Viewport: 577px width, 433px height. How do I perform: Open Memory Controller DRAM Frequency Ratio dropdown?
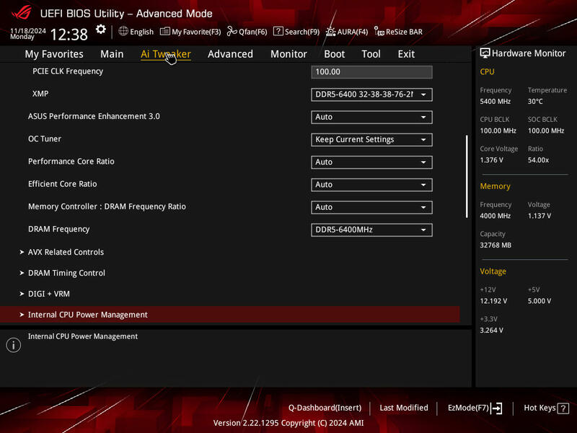[x=371, y=207]
